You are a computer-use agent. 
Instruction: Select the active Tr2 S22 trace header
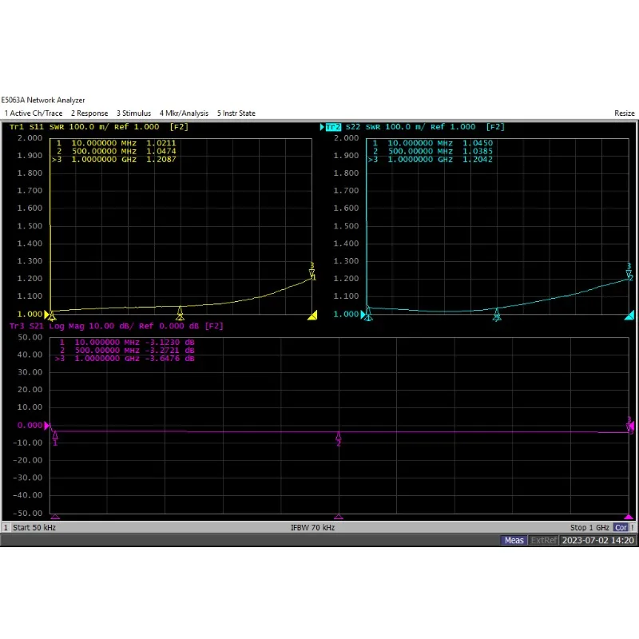415,127
